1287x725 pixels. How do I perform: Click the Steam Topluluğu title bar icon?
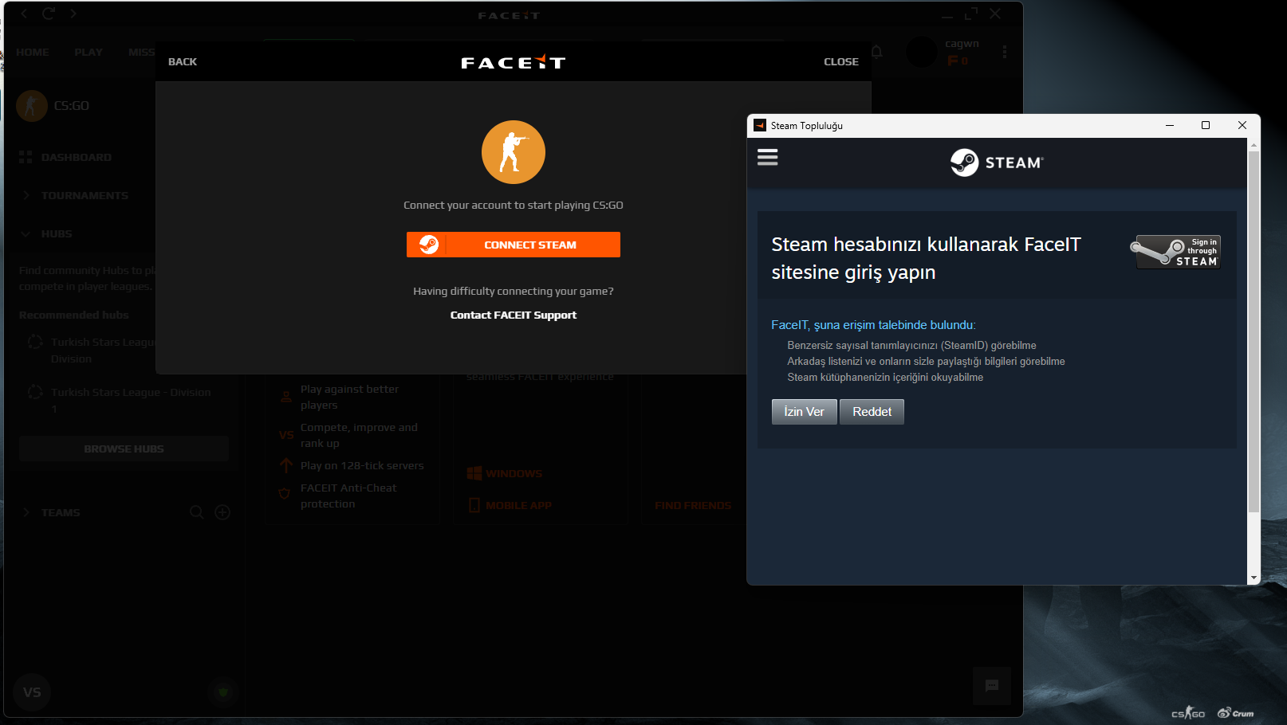point(760,125)
